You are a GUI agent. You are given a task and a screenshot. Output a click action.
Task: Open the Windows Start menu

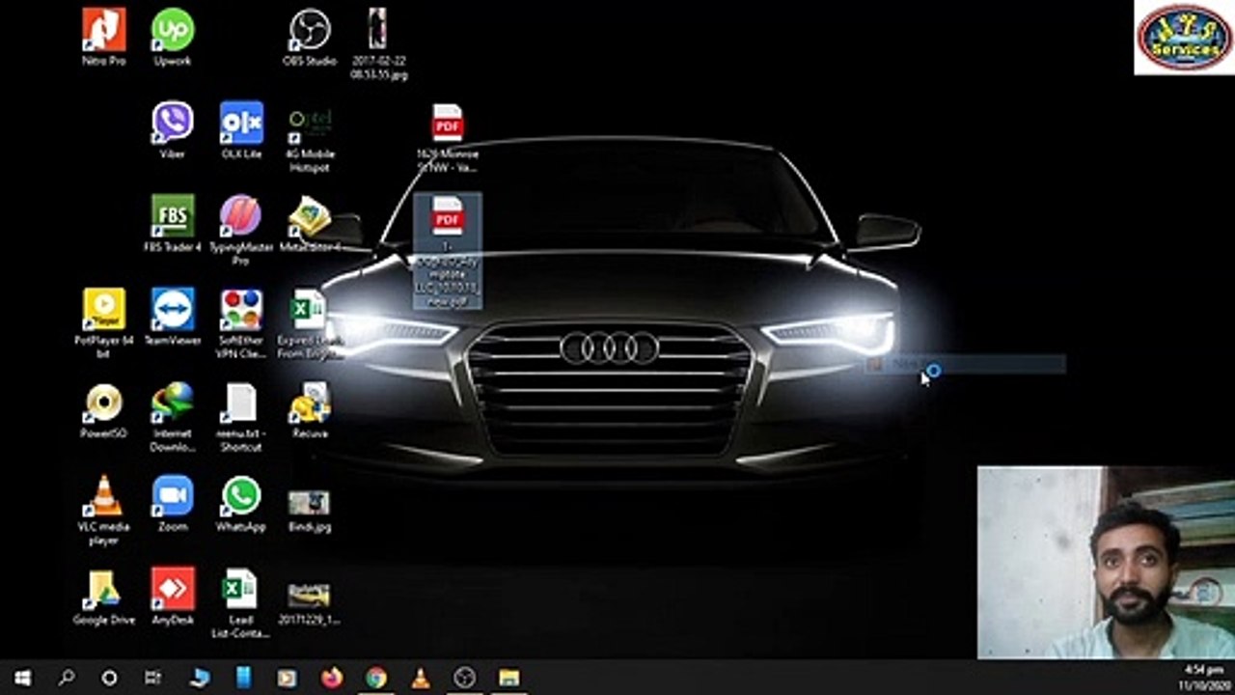click(21, 678)
